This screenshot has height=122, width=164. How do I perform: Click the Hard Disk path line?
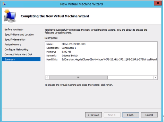[101, 60]
